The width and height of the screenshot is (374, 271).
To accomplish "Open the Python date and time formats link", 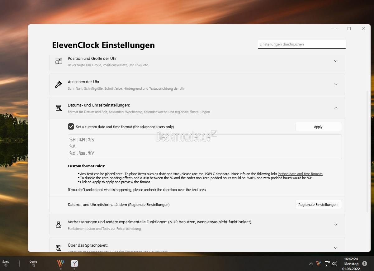I will (300, 174).
